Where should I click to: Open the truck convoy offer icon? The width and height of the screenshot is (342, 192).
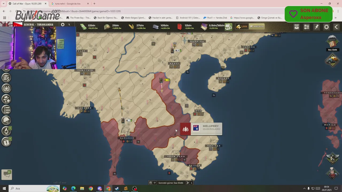point(332,59)
